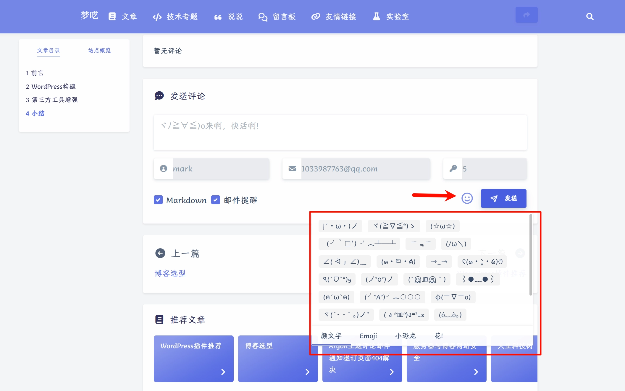625x391 pixels.
Task: Jump to section 3 第三方工具增强
Action: point(52,100)
